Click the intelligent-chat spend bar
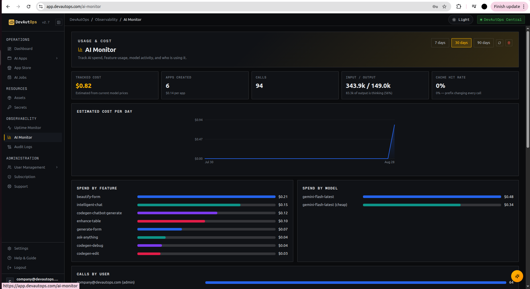 (206, 205)
